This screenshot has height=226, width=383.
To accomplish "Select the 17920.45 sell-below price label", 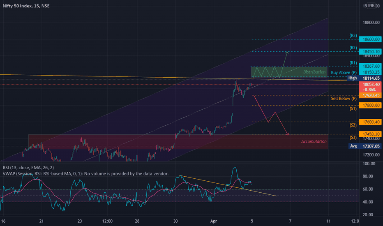I will coord(370,95).
